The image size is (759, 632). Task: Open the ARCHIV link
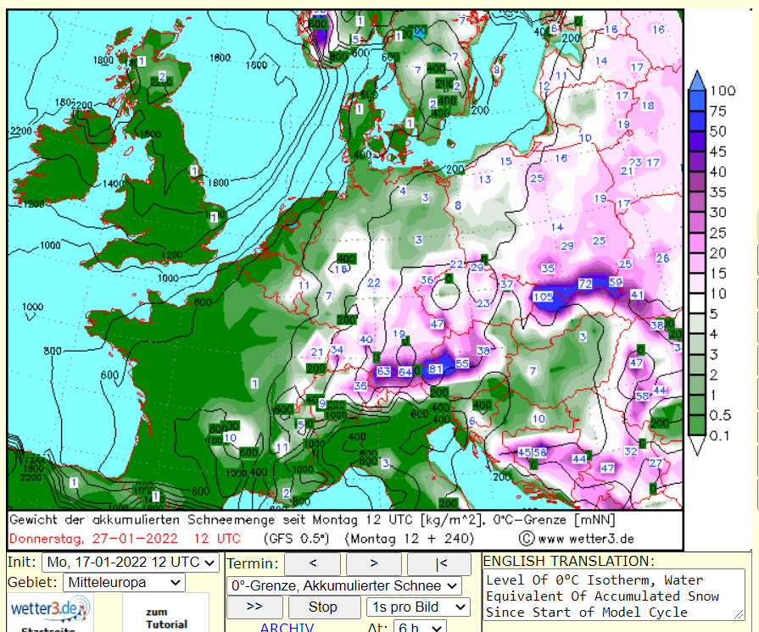coord(287,627)
